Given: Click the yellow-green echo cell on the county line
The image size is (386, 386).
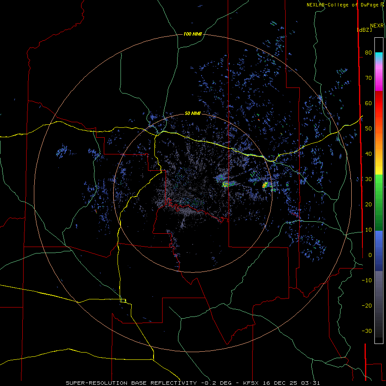Looking at the screenshot, I should click(x=227, y=184).
